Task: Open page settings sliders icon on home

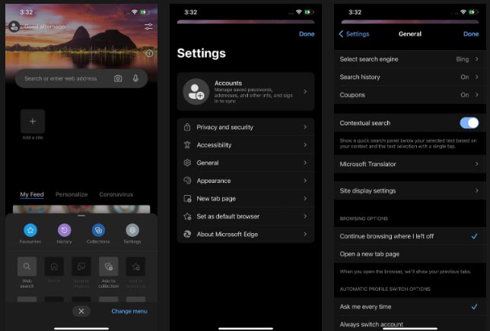Action: [x=149, y=27]
